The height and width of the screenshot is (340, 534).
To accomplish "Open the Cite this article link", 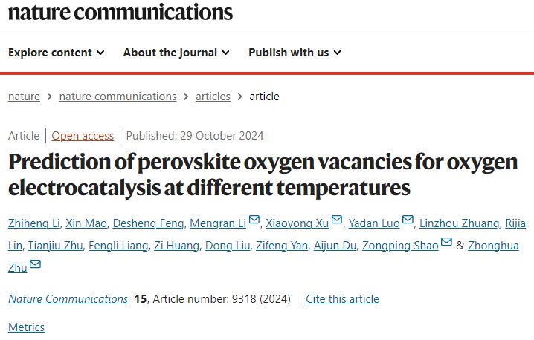I will click(342, 299).
